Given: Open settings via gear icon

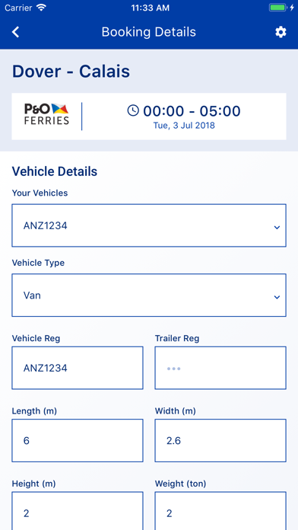Looking at the screenshot, I should pos(281,32).
